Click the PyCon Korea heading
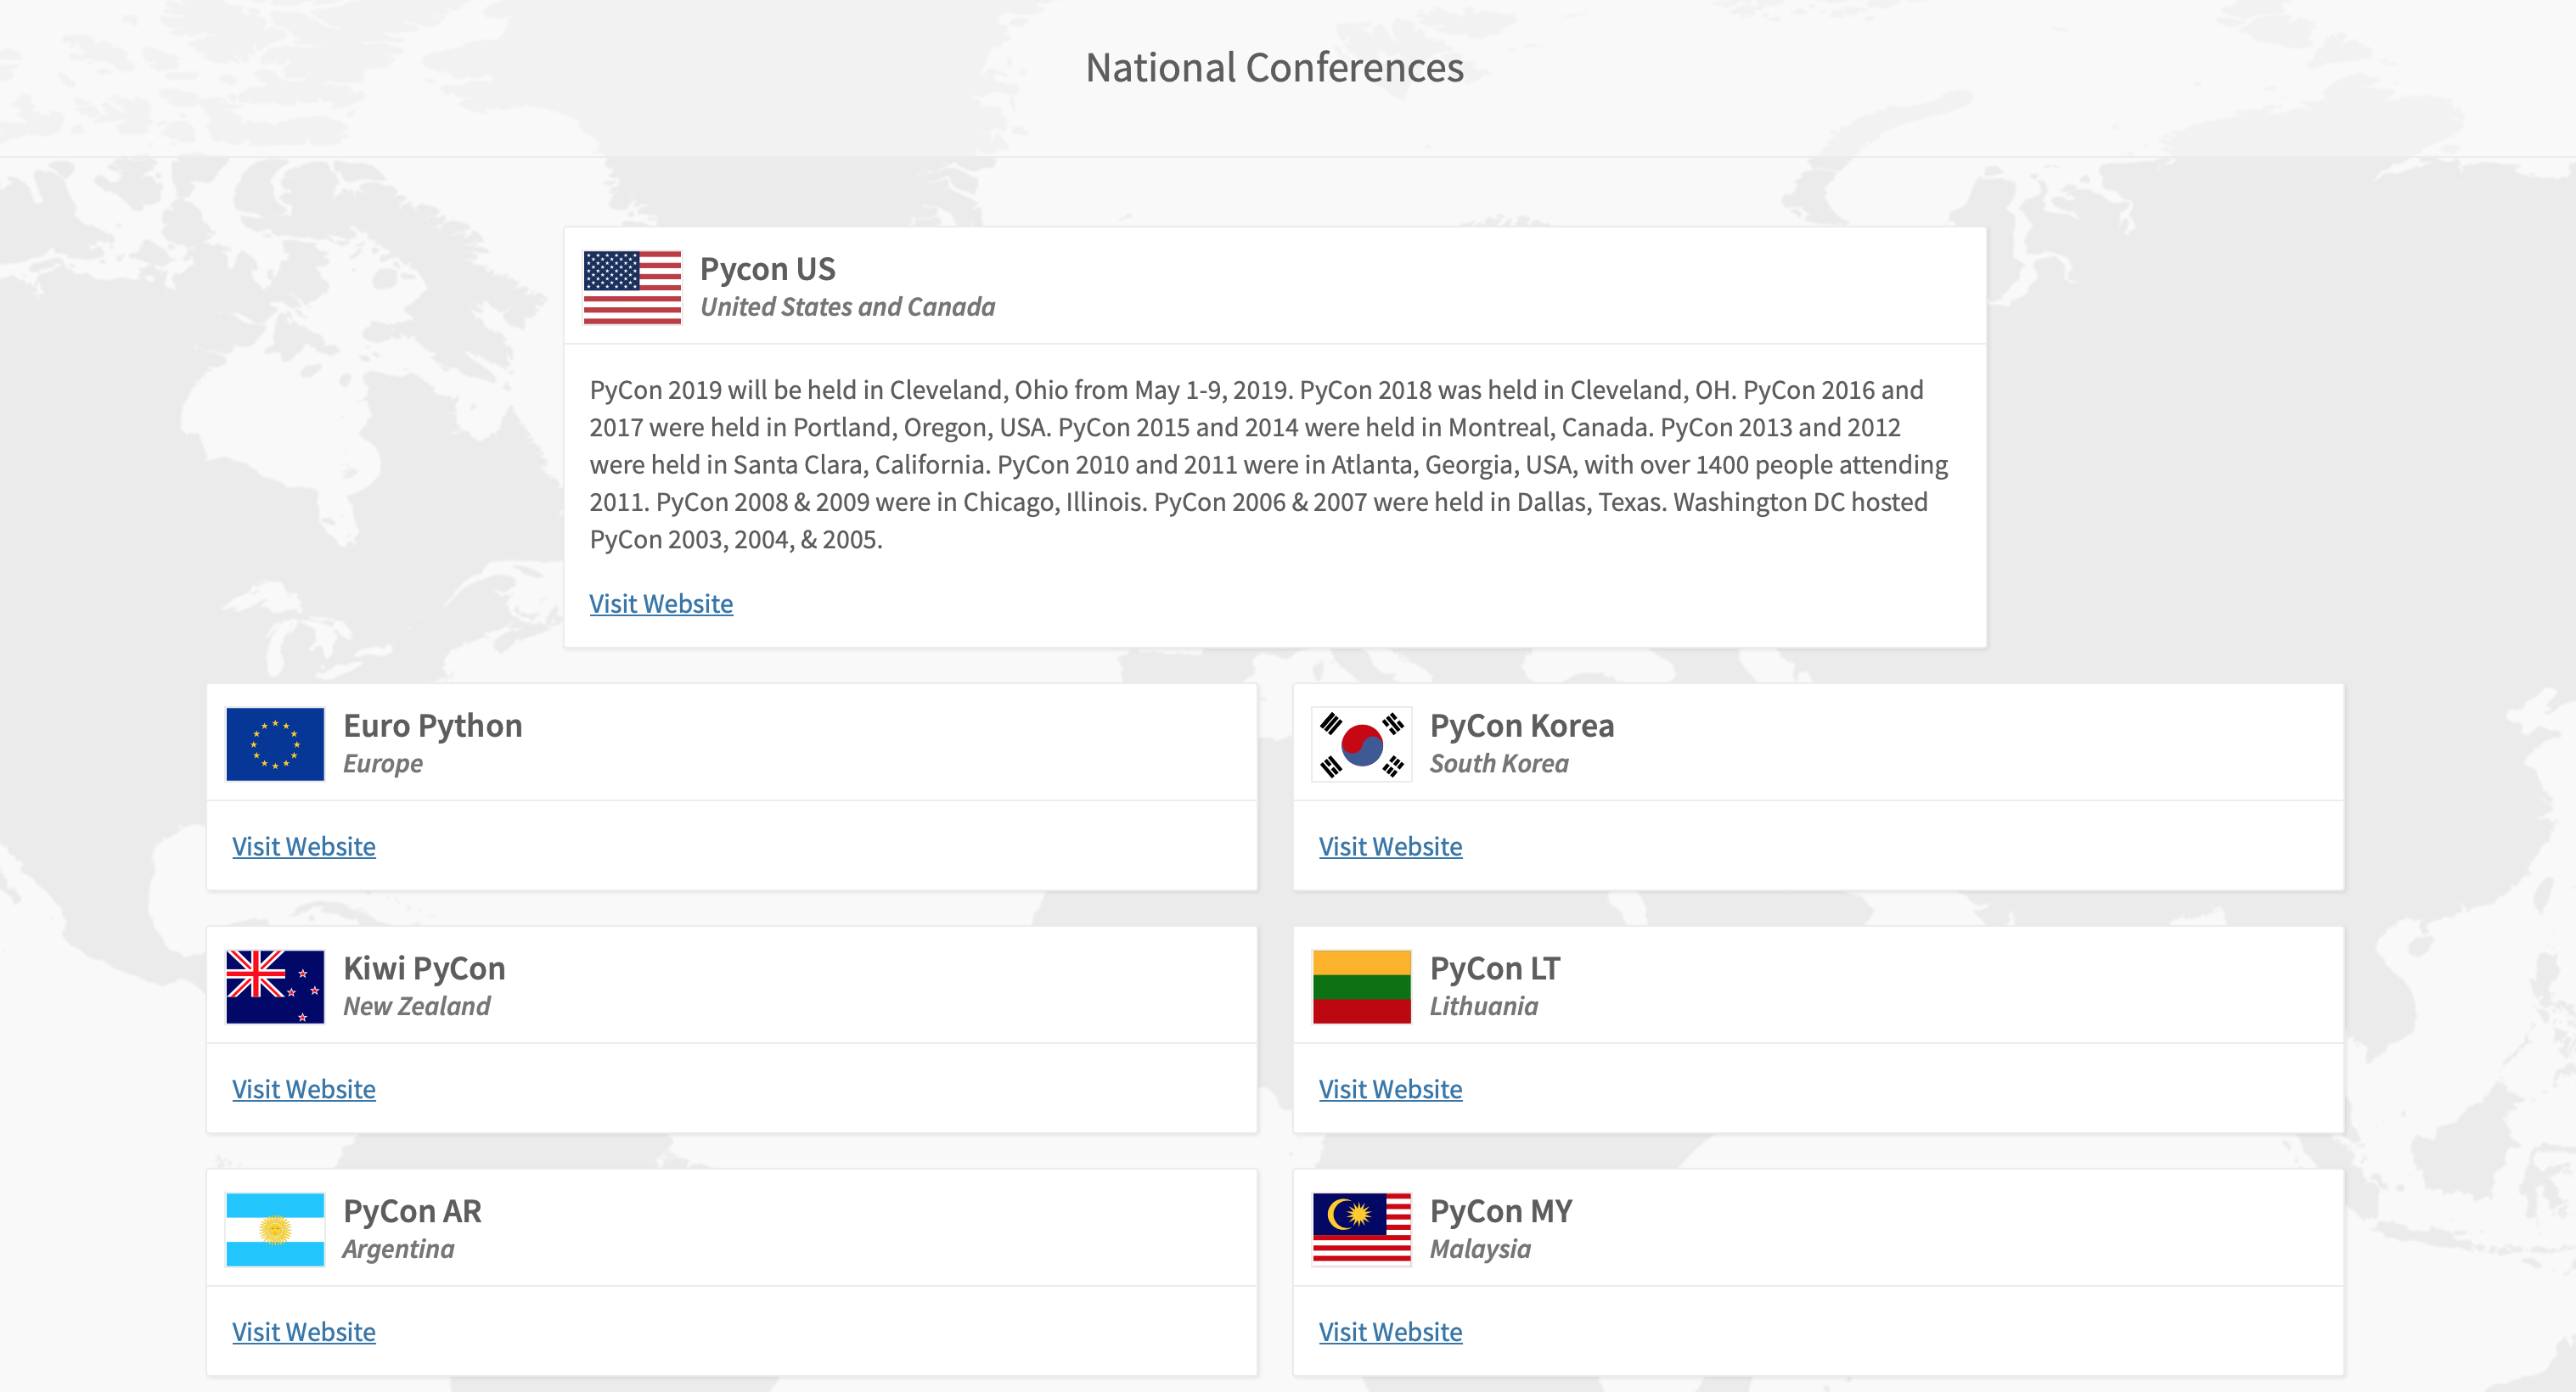2576x1392 pixels. pos(1521,726)
